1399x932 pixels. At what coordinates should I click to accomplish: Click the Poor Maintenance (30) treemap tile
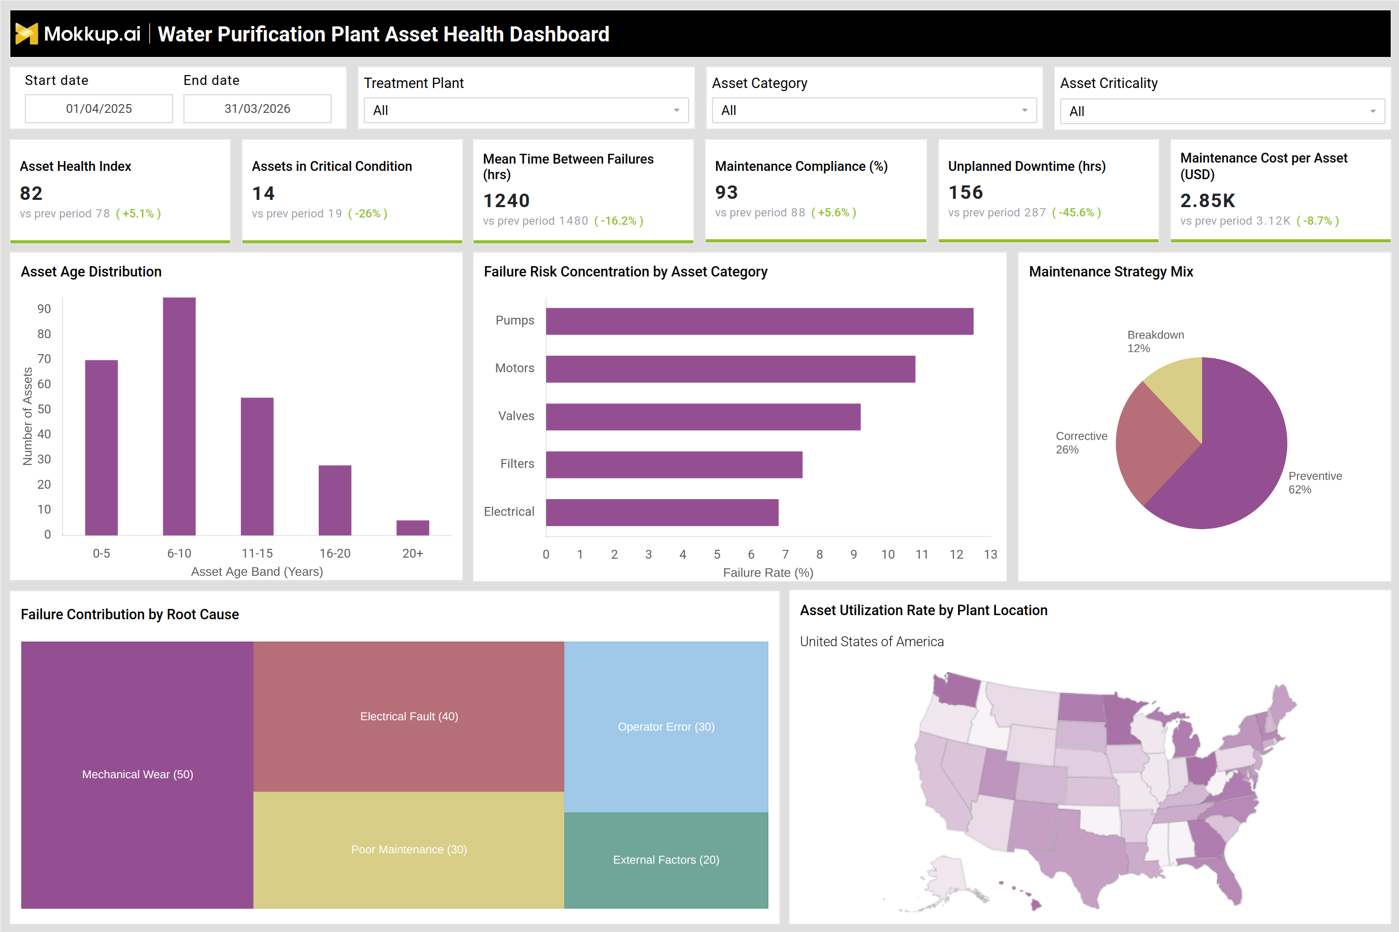click(409, 850)
